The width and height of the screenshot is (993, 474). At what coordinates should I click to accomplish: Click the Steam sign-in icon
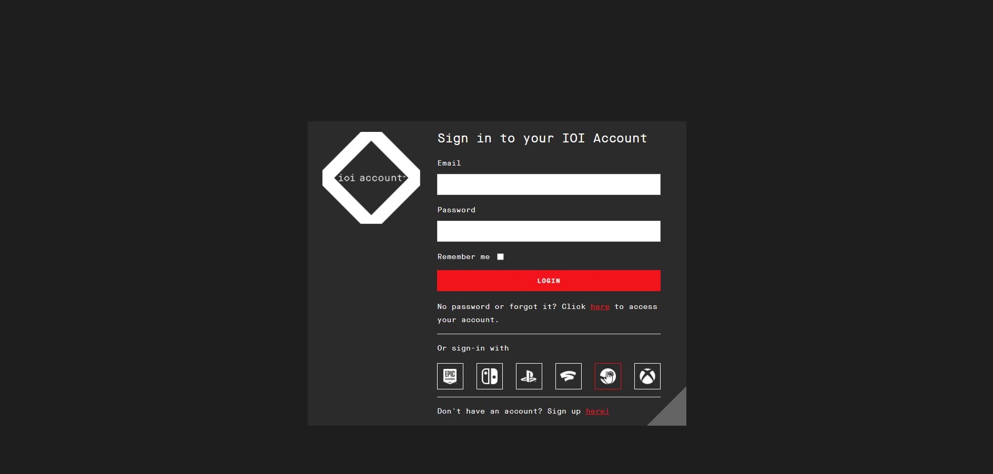(x=608, y=376)
